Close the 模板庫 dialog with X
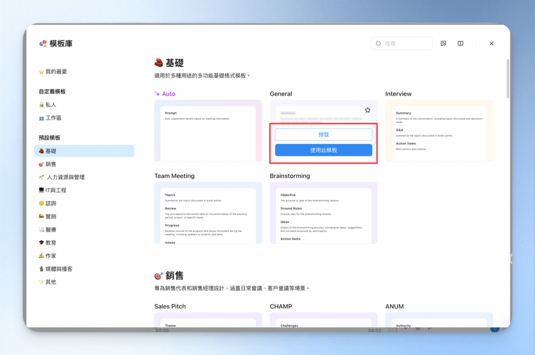This screenshot has width=535, height=355. tap(491, 43)
